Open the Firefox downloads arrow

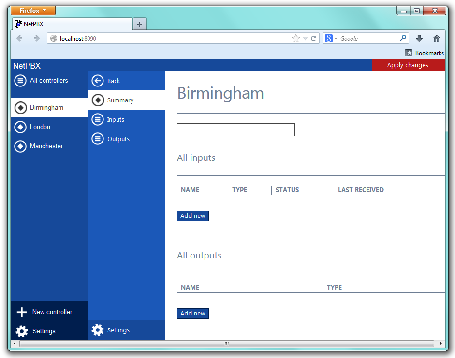click(419, 39)
